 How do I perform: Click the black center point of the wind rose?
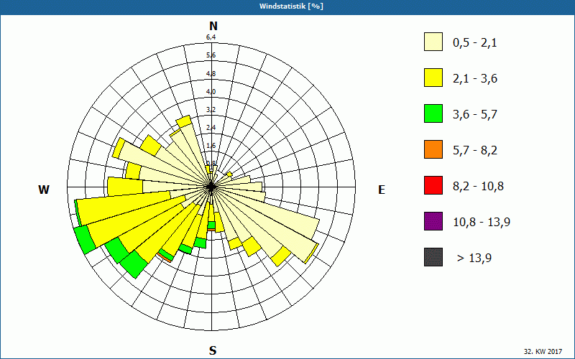[211, 187]
